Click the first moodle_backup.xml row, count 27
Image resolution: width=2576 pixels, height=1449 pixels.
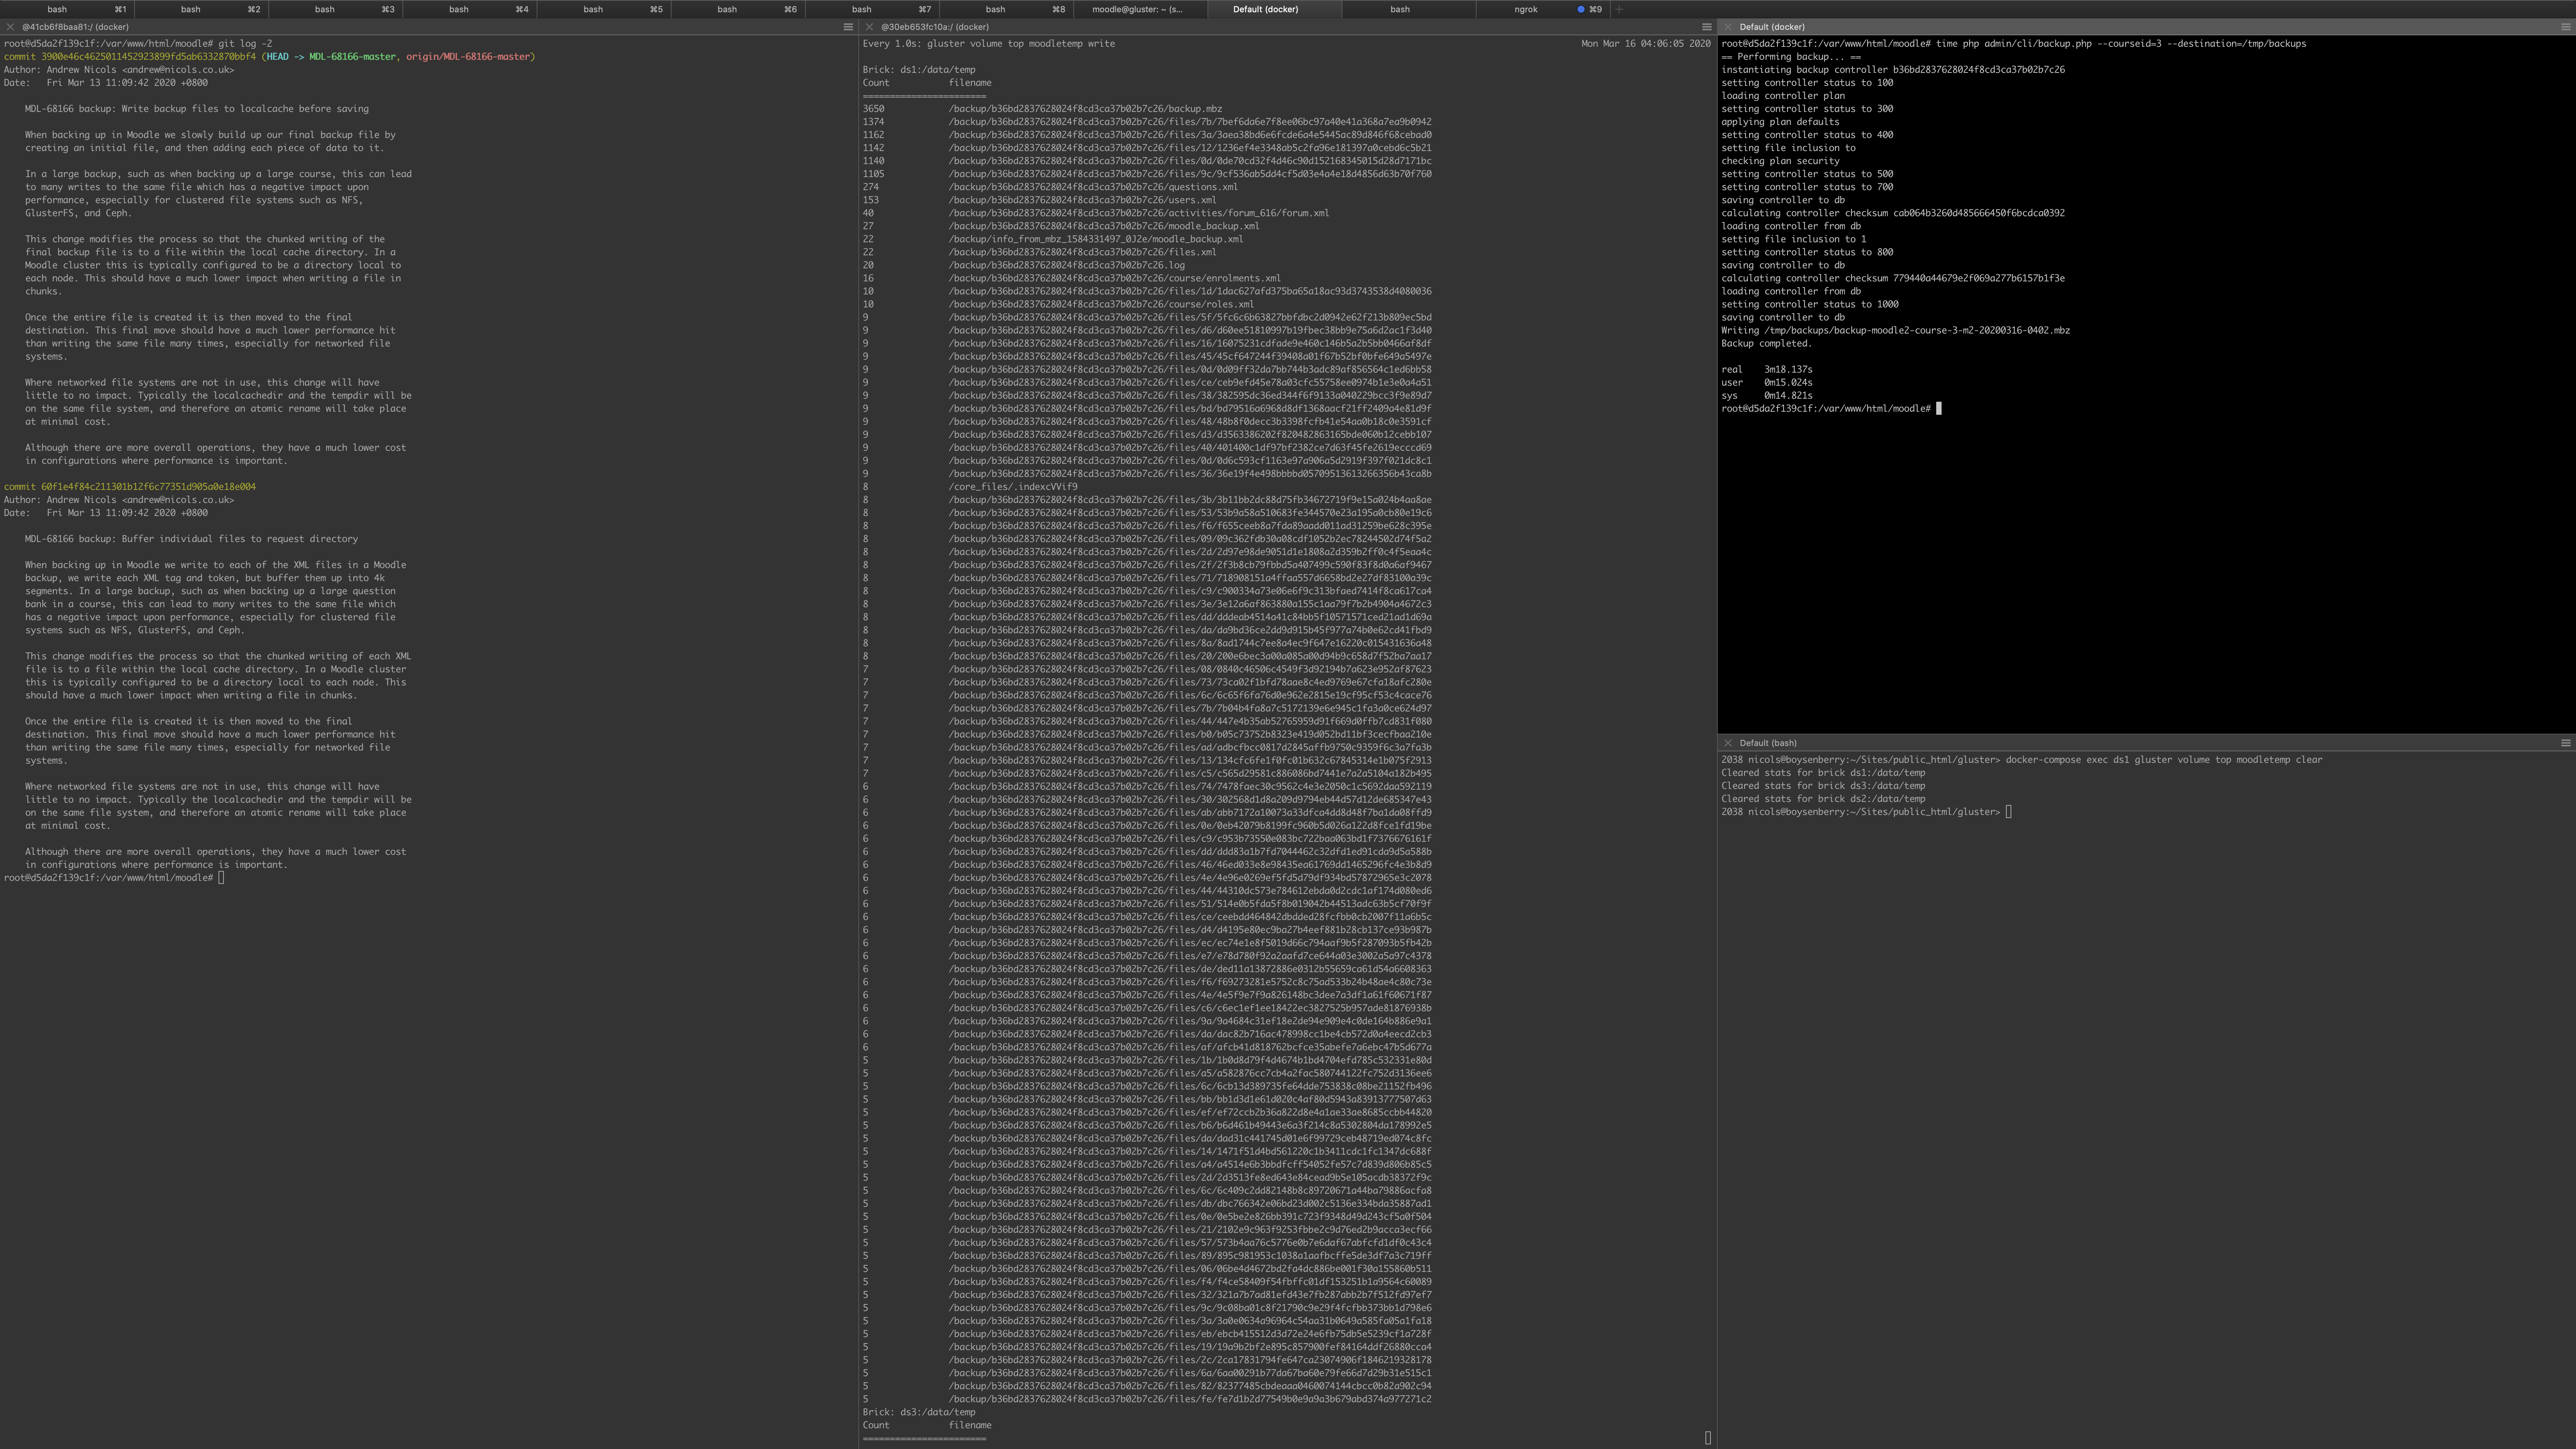coord(1061,226)
